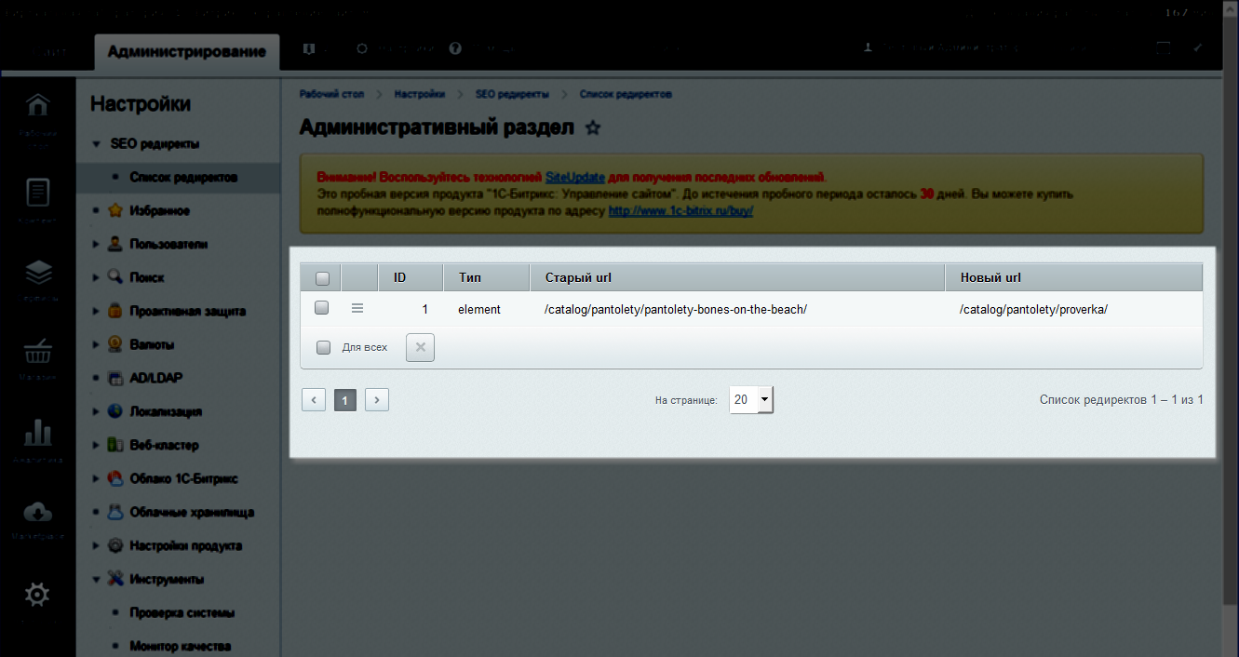
Task: Check the select-all checkbox in table header
Action: click(x=321, y=277)
